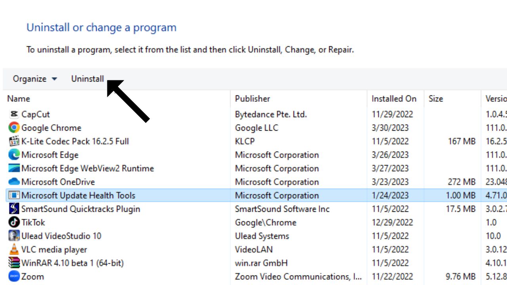507x285 pixels.
Task: Select the WinRAR books icon
Action: [x=14, y=263]
